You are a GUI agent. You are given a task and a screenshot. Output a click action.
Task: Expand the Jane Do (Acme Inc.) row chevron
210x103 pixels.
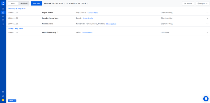coord(207,18)
